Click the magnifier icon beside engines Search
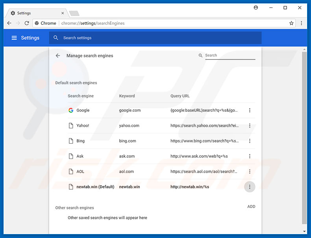The height and width of the screenshot is (238, 311). tap(200, 55)
